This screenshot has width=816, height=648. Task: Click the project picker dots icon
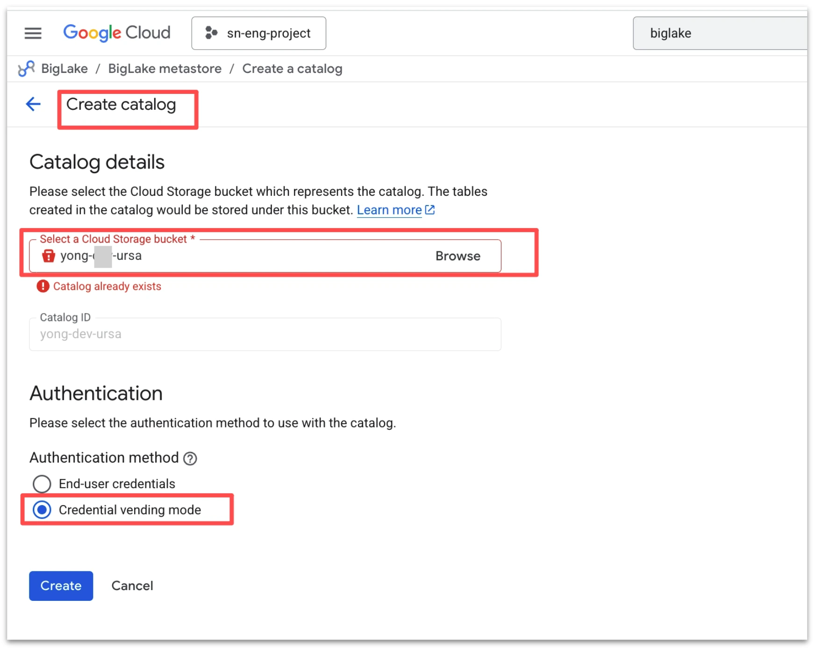tap(211, 33)
